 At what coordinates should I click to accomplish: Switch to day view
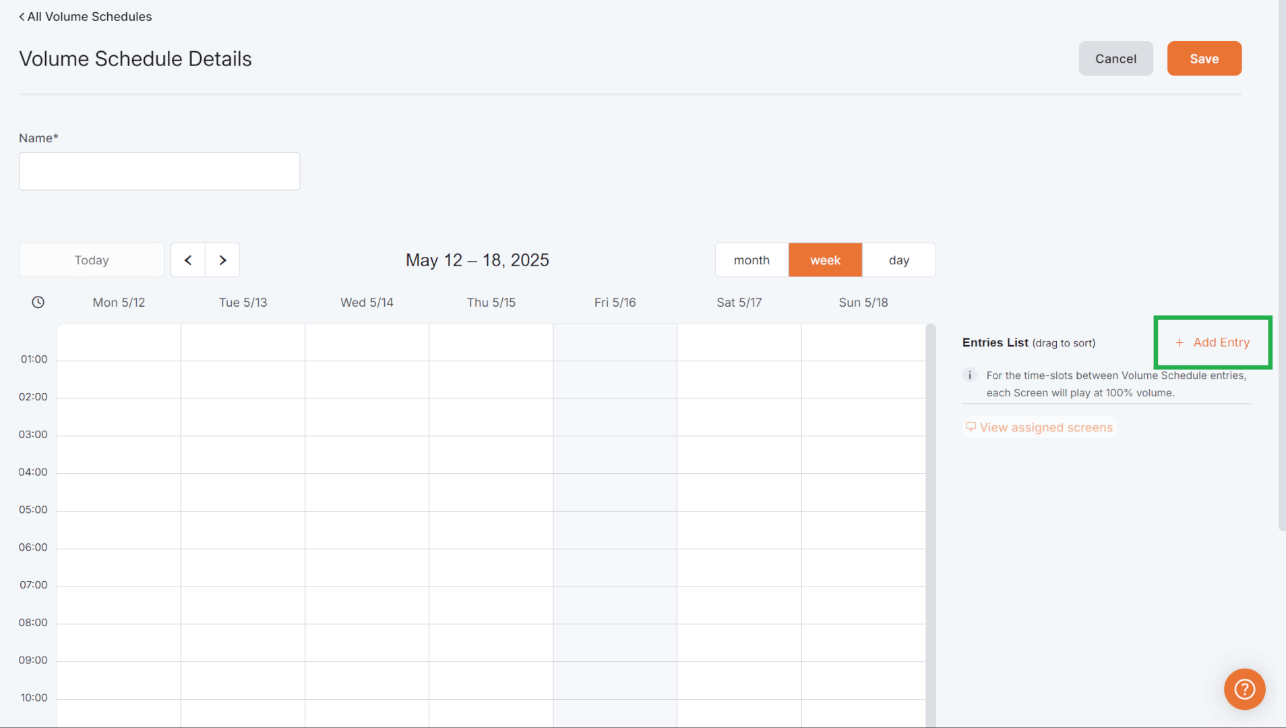[x=898, y=260]
